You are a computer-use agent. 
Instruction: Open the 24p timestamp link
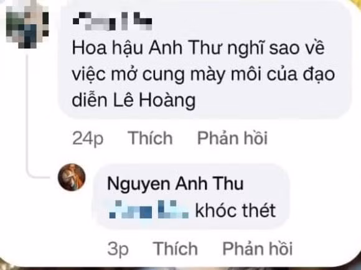88,139
